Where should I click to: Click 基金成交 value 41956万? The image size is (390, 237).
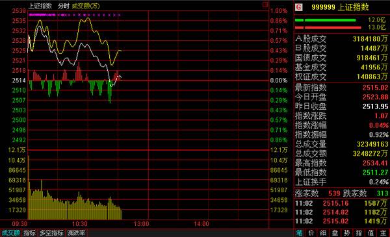[374, 68]
